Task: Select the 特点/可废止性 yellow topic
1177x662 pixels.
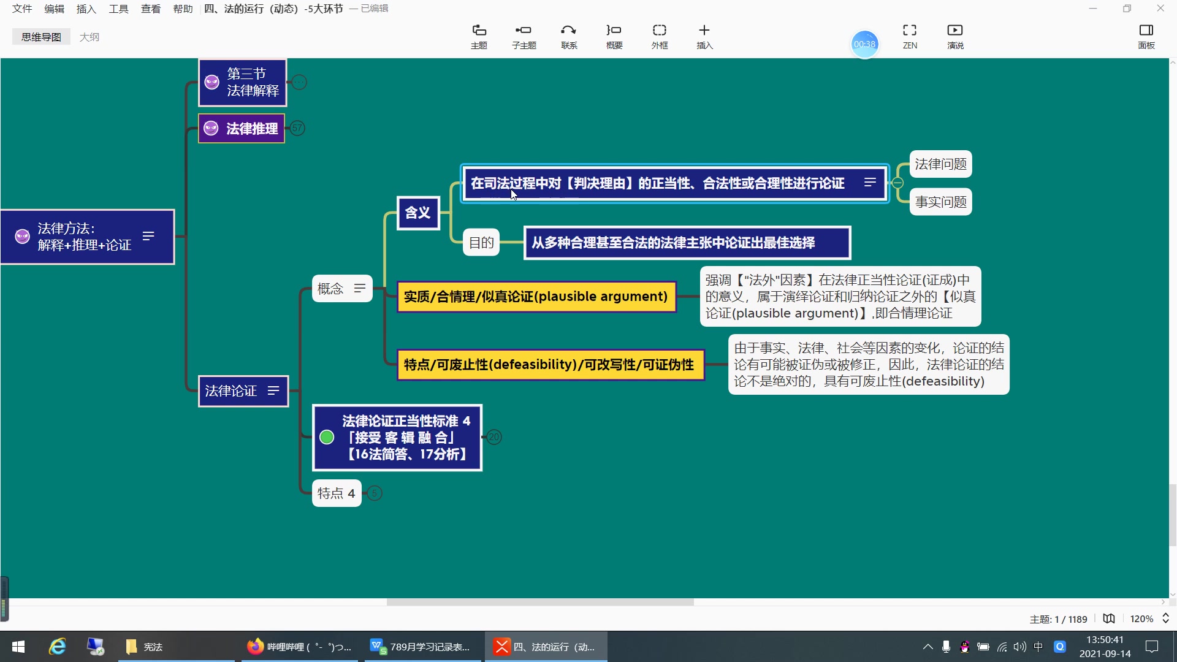Action: [x=550, y=365]
